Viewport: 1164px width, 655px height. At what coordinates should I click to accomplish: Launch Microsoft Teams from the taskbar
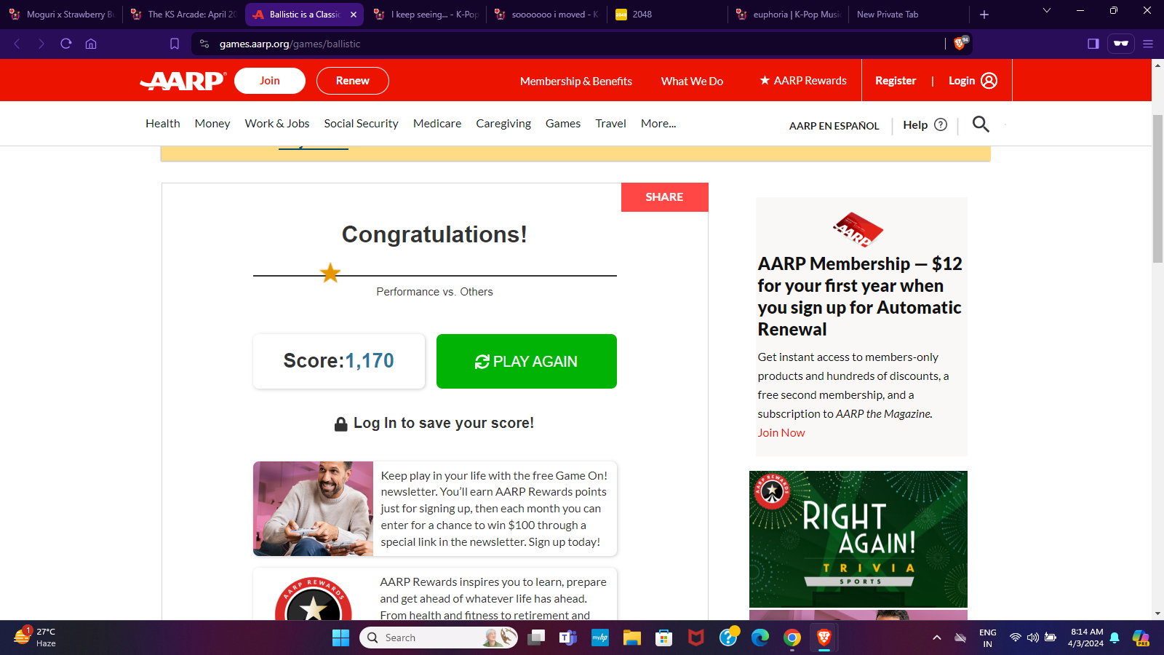[x=568, y=638]
